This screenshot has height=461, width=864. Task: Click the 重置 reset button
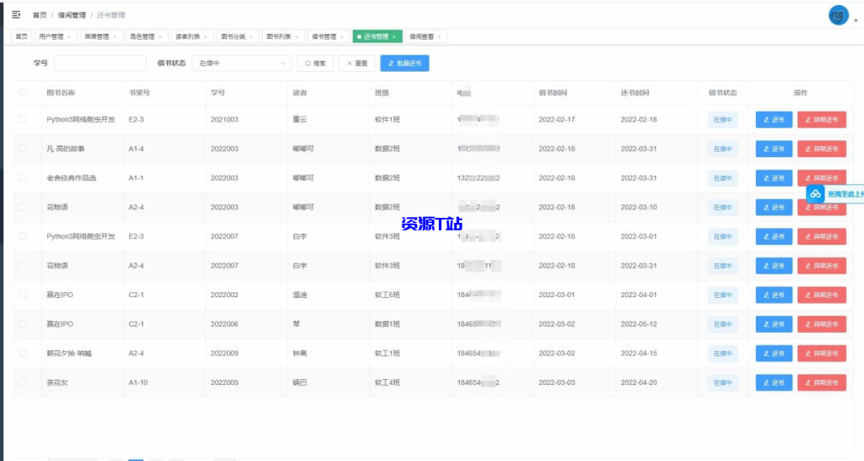tap(357, 62)
